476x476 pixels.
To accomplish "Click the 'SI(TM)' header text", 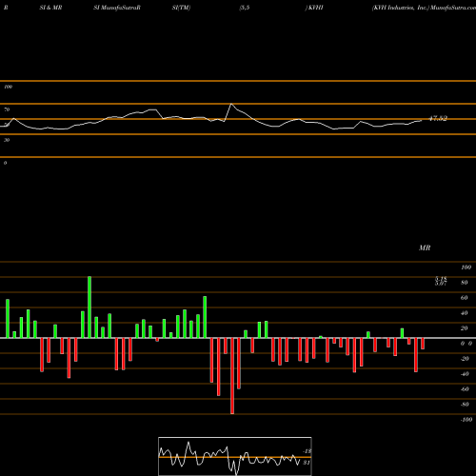I will click(181, 8).
